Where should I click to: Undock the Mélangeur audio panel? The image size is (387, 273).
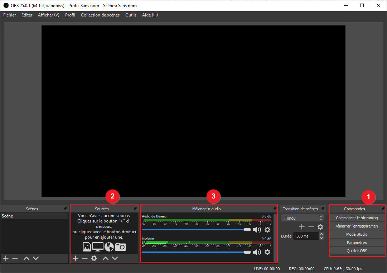tap(275, 209)
